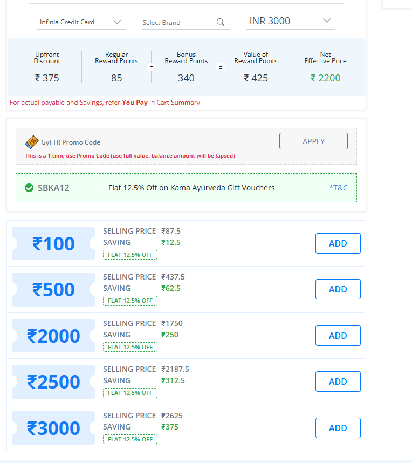
Task: Click the equals sign before Value of Reward Points
Action: (220, 67)
